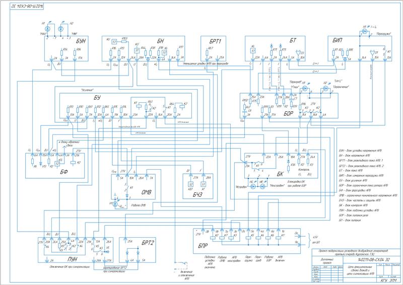Click the "Дипломный проект" cell in the title block

tap(327, 261)
